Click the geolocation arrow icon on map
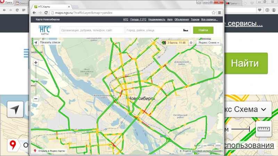278x156 pixels. [36, 42]
